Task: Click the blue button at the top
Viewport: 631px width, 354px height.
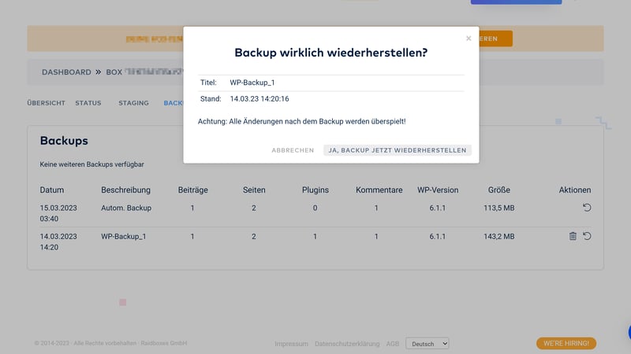Action: coord(516,2)
